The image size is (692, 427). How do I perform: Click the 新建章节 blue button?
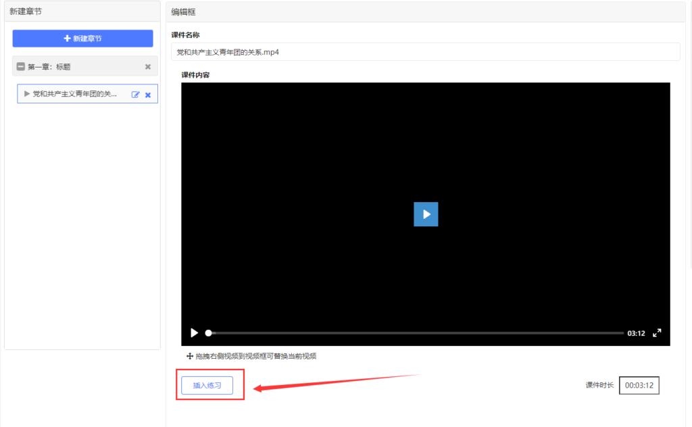82,39
